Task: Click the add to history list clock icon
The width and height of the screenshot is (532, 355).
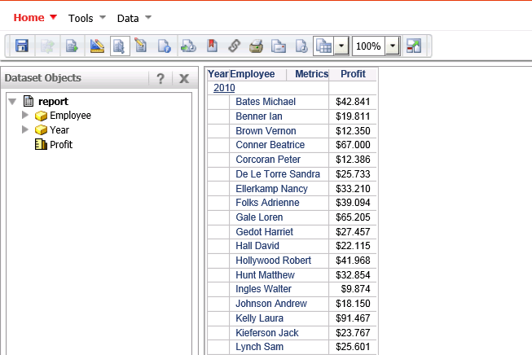Action: (x=188, y=46)
